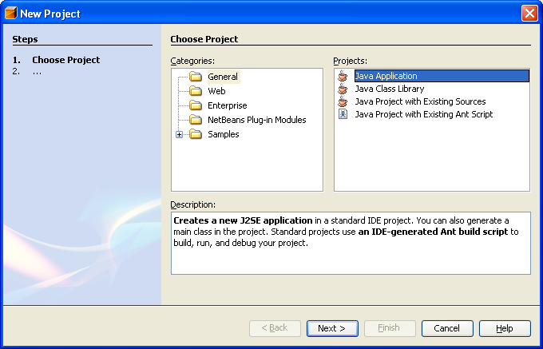Screen dimensions: 543x349
Task: Select the Samples category label
Action: click(x=223, y=134)
